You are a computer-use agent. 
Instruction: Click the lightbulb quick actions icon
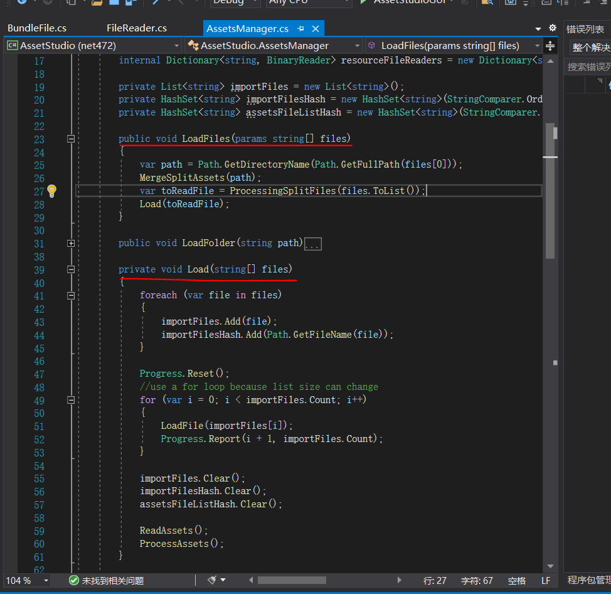click(x=52, y=191)
